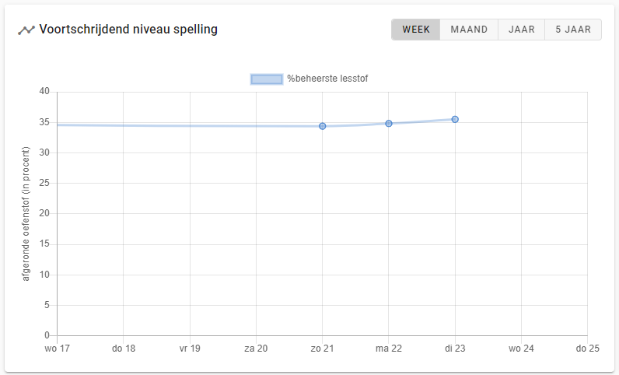
Task: Click the blue legend color box
Action: pyautogui.click(x=266, y=79)
